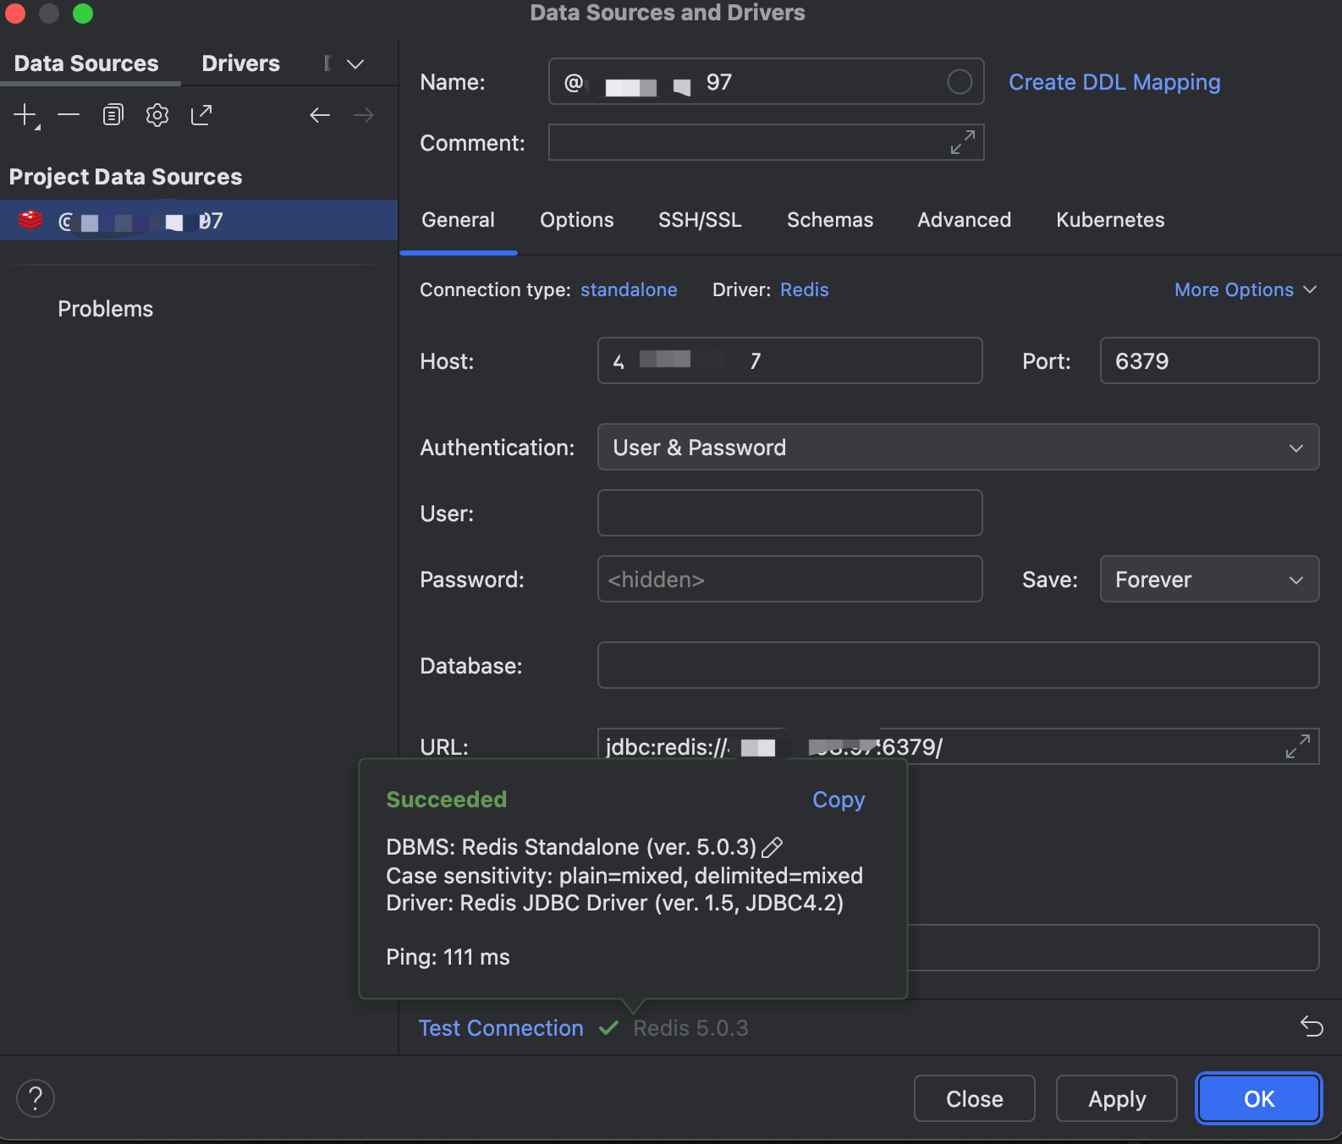Open the General tab
Image resolution: width=1342 pixels, height=1144 pixels.
coord(458,220)
